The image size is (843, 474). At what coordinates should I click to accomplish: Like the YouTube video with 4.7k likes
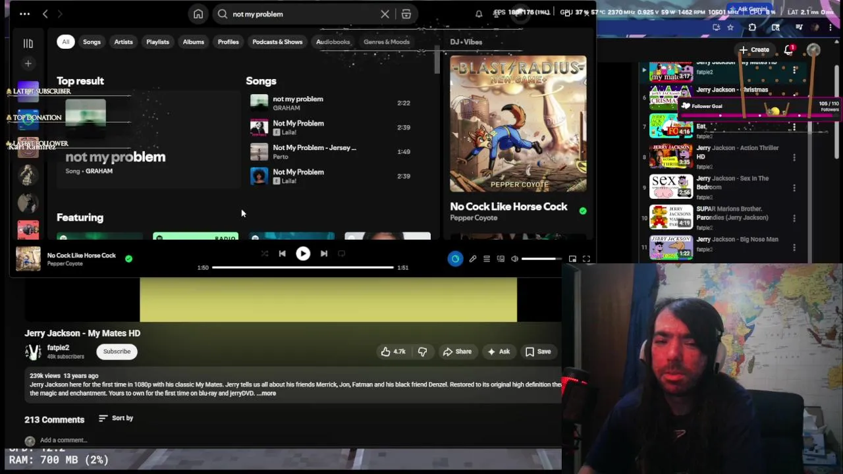(394, 352)
